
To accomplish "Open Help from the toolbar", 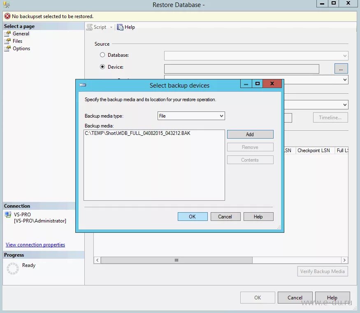I will 126,27.
